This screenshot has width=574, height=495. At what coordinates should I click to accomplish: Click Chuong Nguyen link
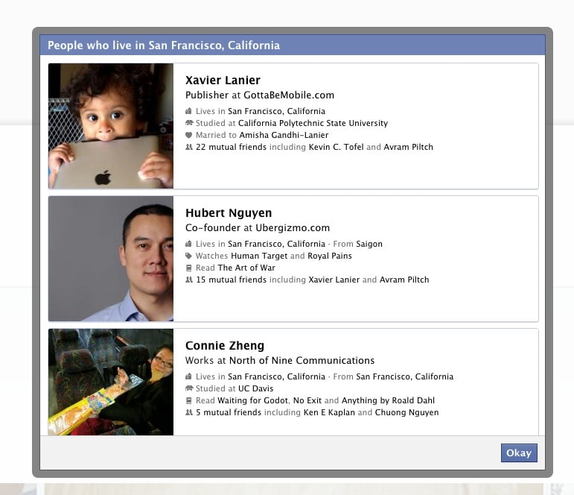pyautogui.click(x=406, y=412)
